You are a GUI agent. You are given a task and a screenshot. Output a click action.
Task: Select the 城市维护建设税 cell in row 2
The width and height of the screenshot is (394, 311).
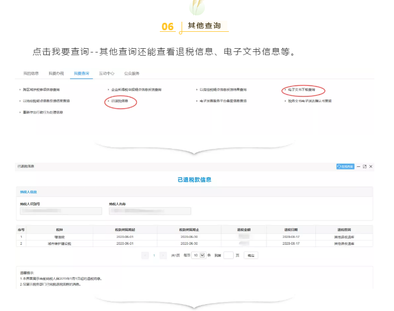[59, 244]
